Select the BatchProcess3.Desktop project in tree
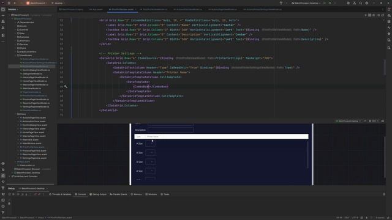Image resolution: width=392 pixels, height=220 pixels. (x=27, y=172)
